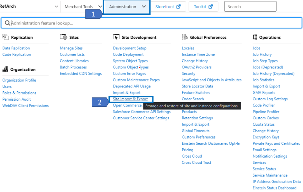Open Security preferences
This screenshot has height=192, width=303.
[x=188, y=74]
